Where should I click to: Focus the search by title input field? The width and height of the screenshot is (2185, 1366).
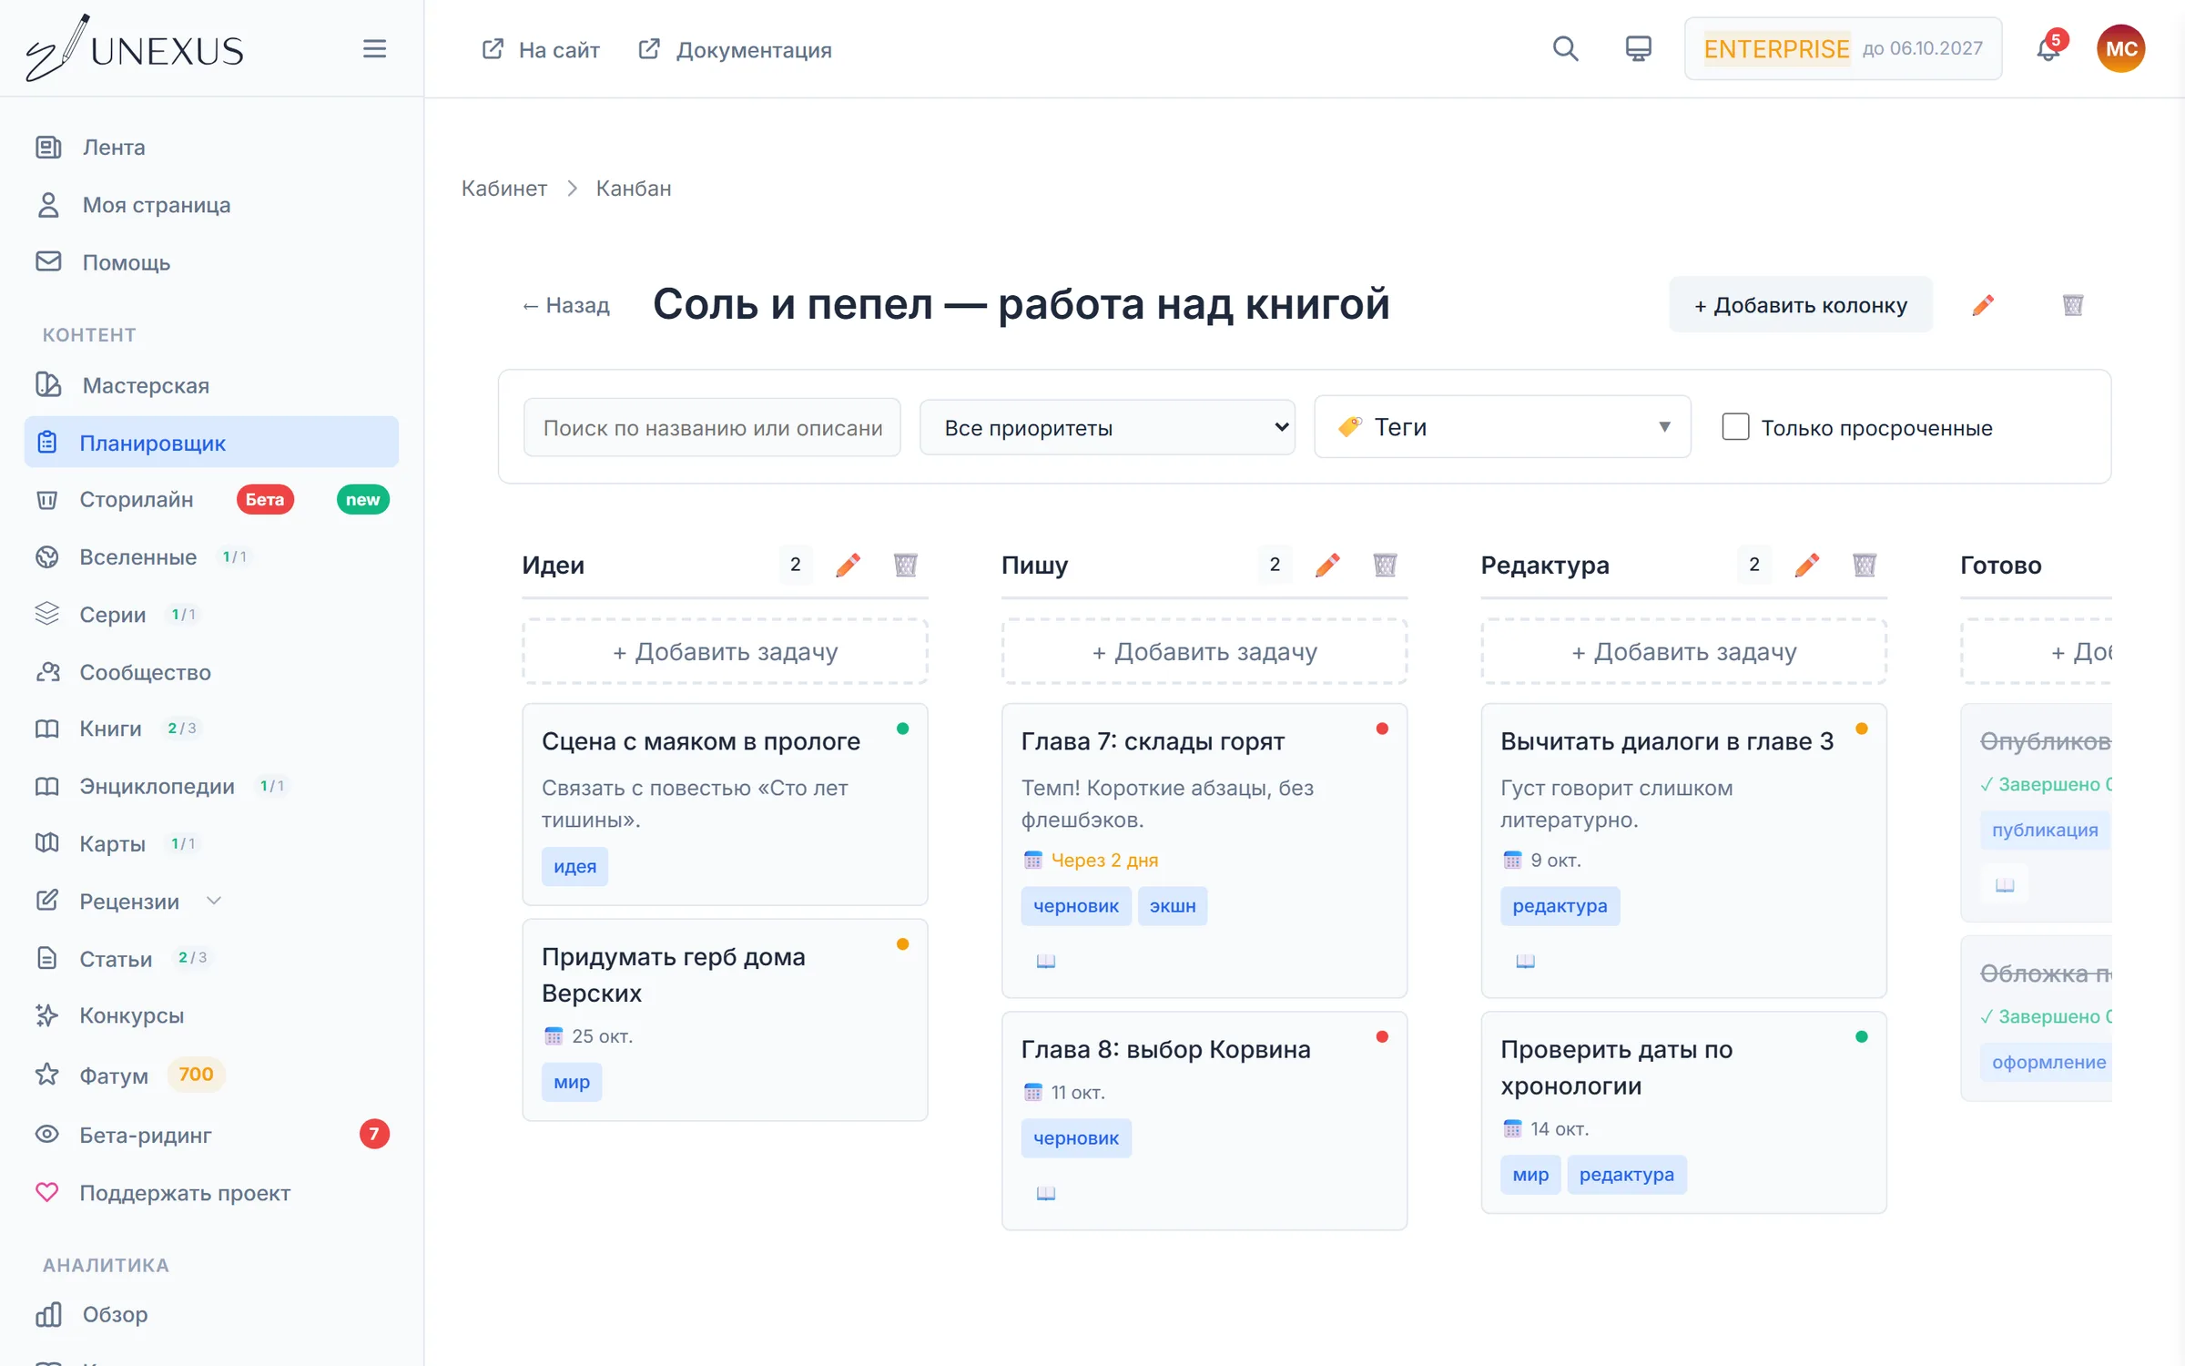[712, 427]
